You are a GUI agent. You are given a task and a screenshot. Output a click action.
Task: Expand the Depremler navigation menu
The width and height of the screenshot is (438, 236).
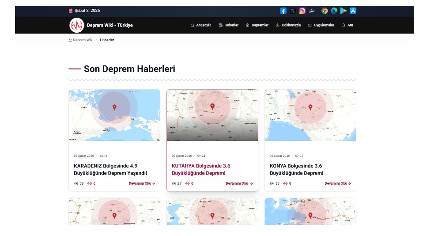pyautogui.click(x=257, y=25)
